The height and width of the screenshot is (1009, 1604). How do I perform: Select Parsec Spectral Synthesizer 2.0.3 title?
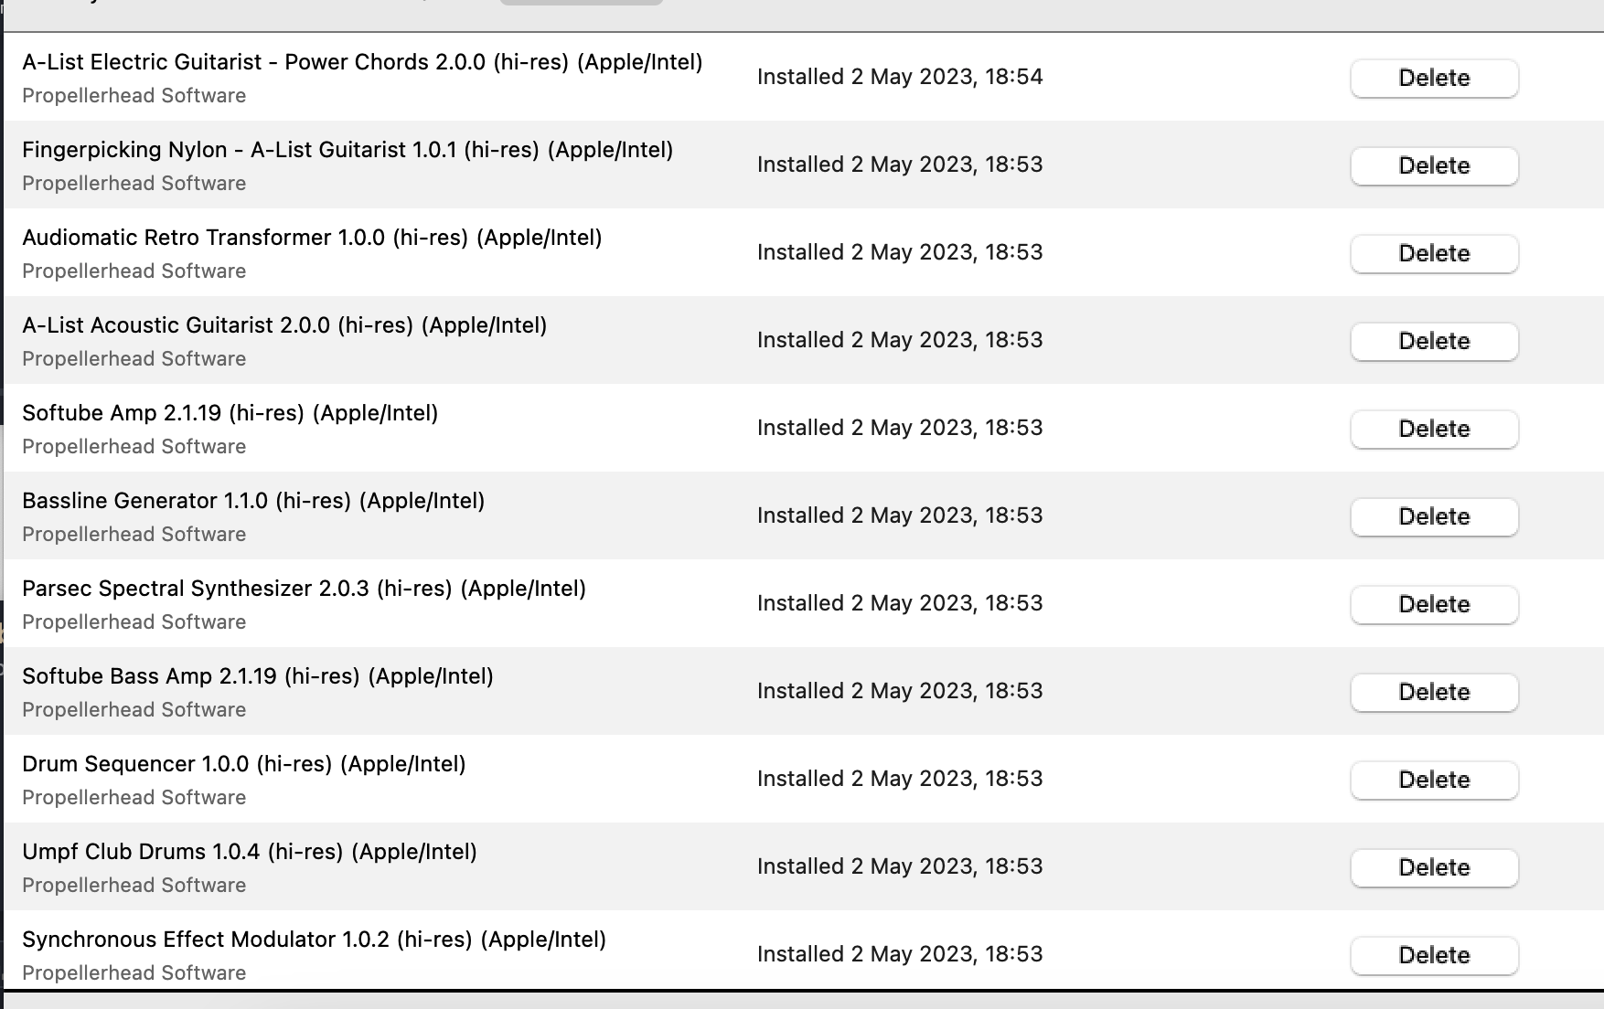click(304, 589)
